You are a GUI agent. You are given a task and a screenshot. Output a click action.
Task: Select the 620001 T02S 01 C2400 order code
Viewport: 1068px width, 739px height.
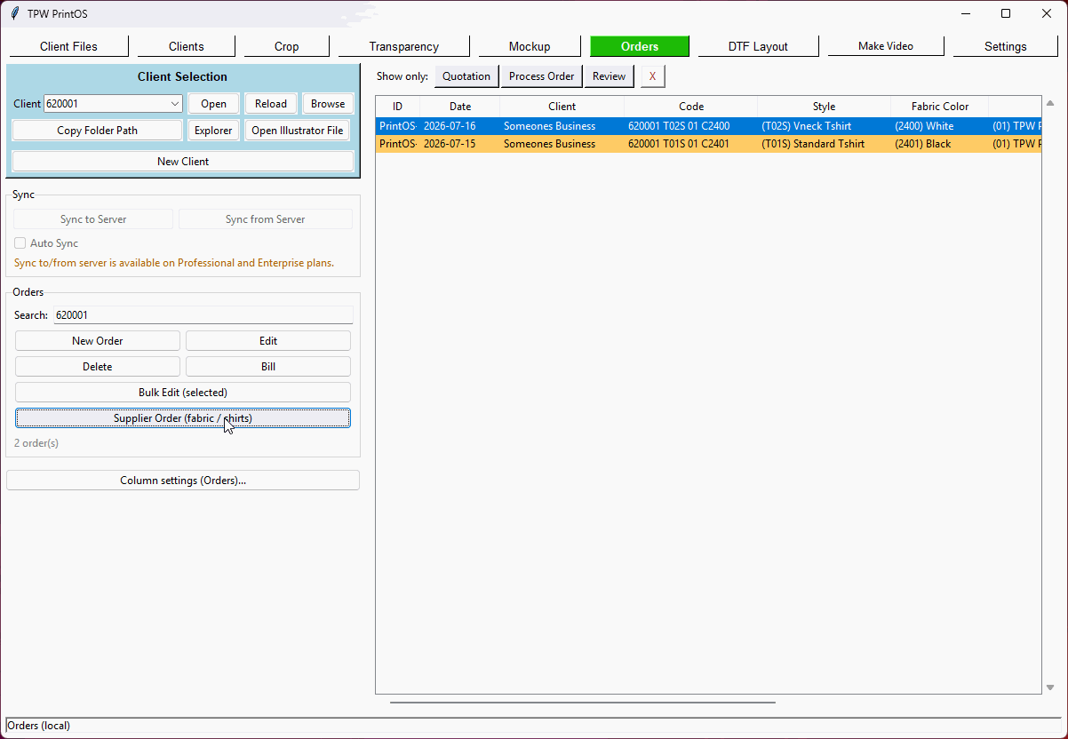pos(679,126)
